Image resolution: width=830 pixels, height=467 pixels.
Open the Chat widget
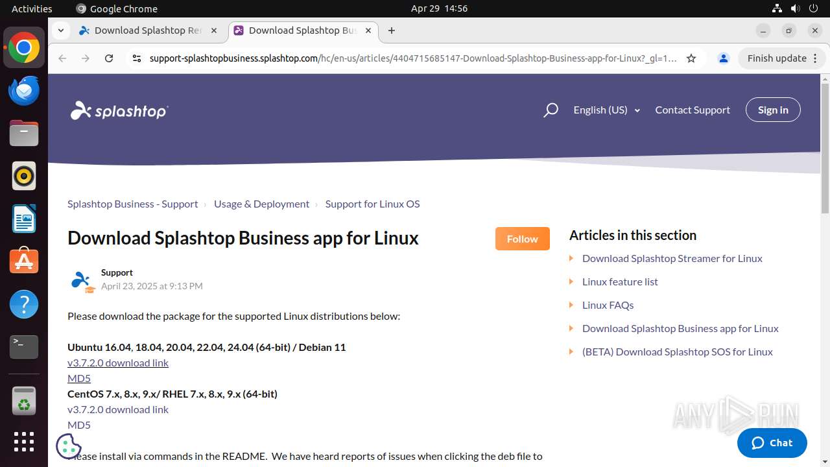click(x=772, y=443)
